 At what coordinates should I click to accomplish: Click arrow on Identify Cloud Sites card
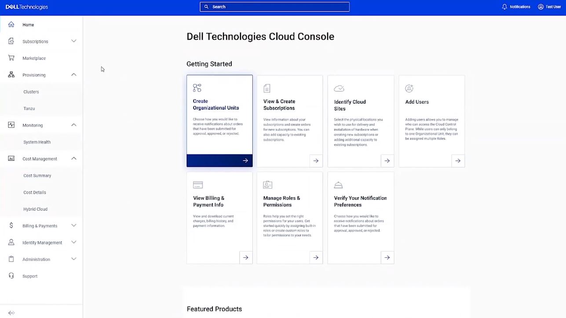point(387,161)
